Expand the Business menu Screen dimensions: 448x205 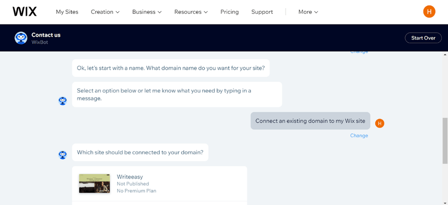(x=147, y=12)
